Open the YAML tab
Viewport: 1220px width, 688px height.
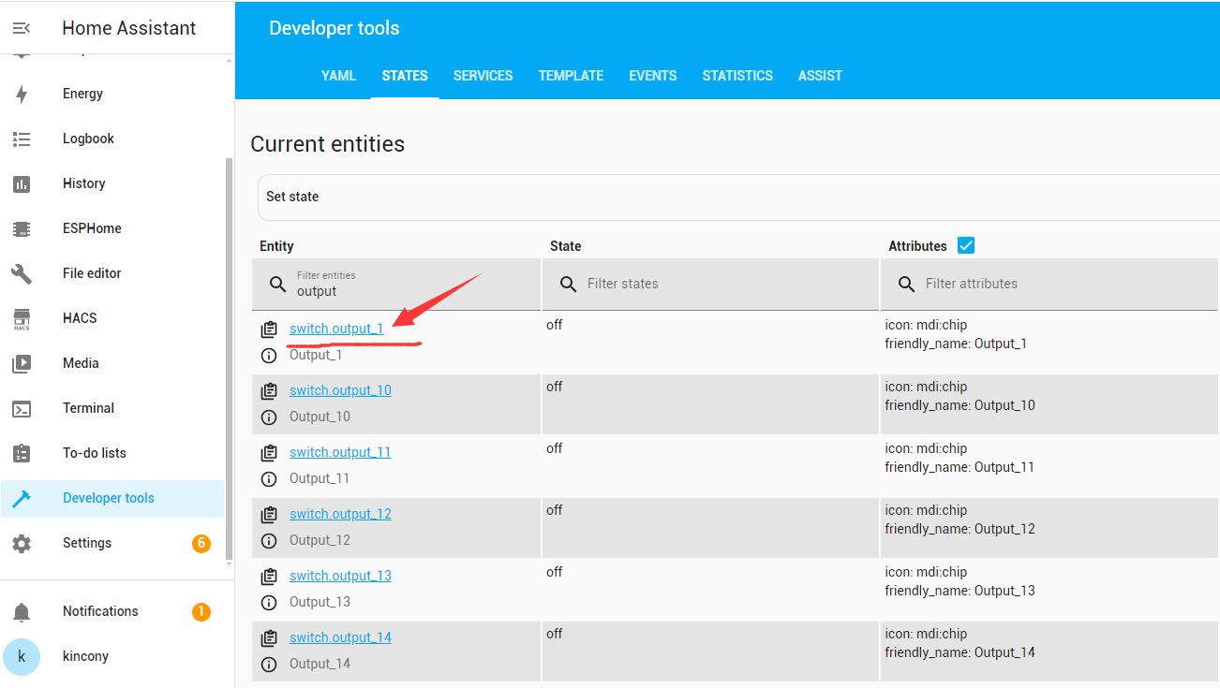pos(338,76)
